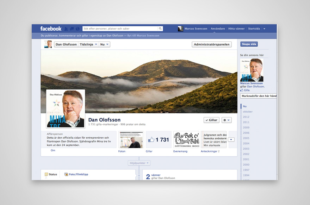Jump to 1997 in the timeline
The height and width of the screenshot is (205, 310).
click(246, 170)
